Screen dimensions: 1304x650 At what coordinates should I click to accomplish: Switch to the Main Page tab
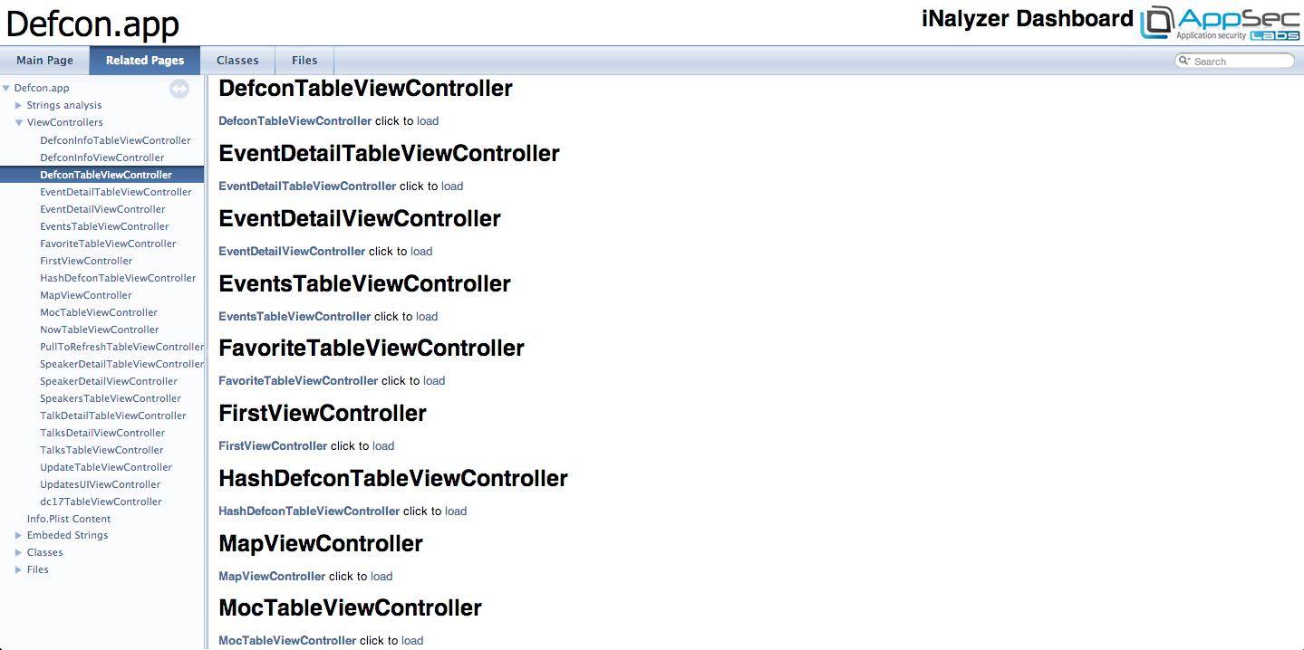(44, 61)
